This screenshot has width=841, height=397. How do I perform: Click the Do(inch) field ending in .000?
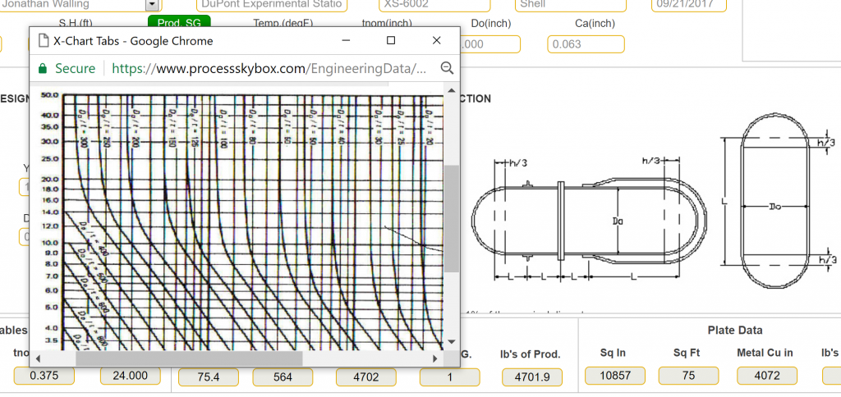pyautogui.click(x=490, y=44)
